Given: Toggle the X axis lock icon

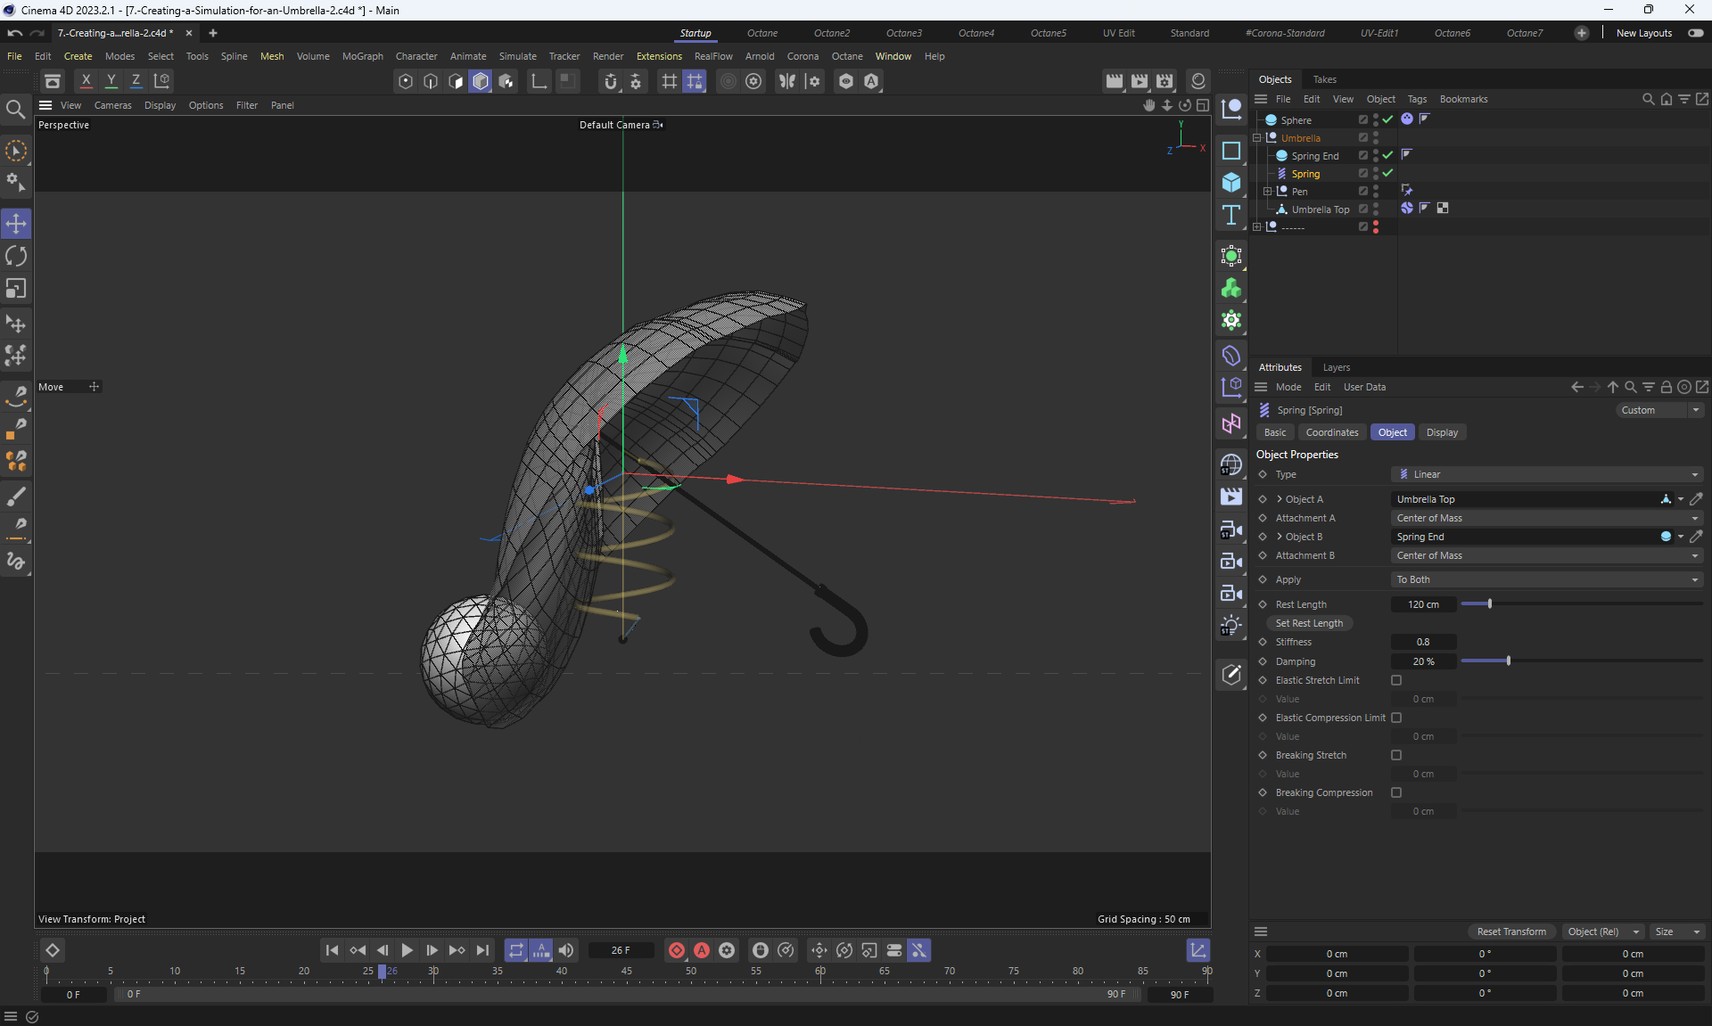Looking at the screenshot, I should point(86,81).
